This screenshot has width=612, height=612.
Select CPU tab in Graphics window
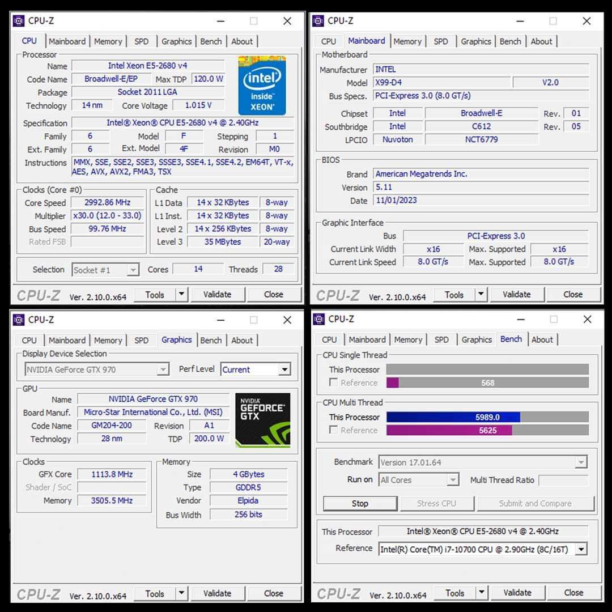click(29, 341)
